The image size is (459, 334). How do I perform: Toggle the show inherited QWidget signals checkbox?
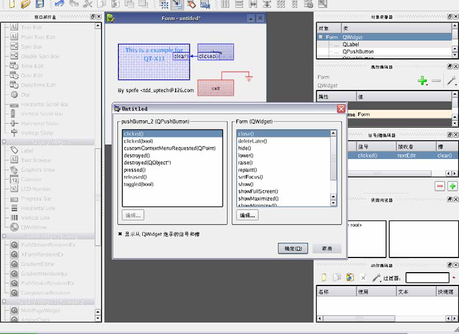pos(120,233)
